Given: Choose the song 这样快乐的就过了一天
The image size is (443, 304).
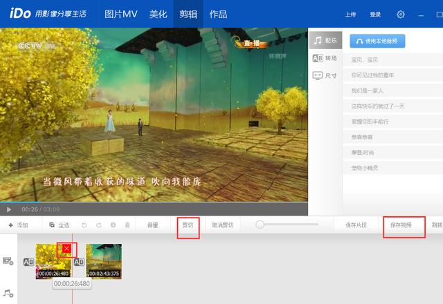Looking at the screenshot, I should [x=392, y=106].
